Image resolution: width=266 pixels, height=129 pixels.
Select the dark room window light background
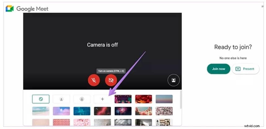pyautogui.click(x=144, y=122)
